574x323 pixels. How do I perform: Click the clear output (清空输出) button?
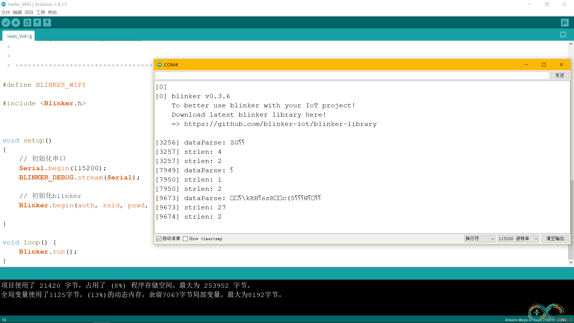pyautogui.click(x=555, y=238)
